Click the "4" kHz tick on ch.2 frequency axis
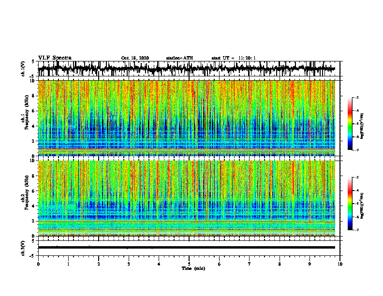The height and width of the screenshot is (296, 383). click(34, 206)
